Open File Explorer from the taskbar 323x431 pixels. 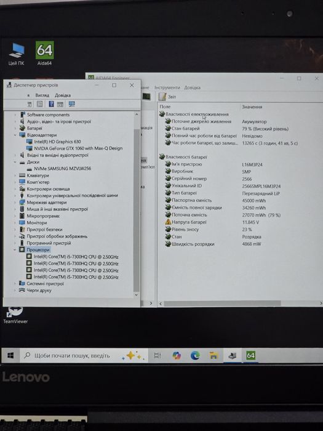213,355
